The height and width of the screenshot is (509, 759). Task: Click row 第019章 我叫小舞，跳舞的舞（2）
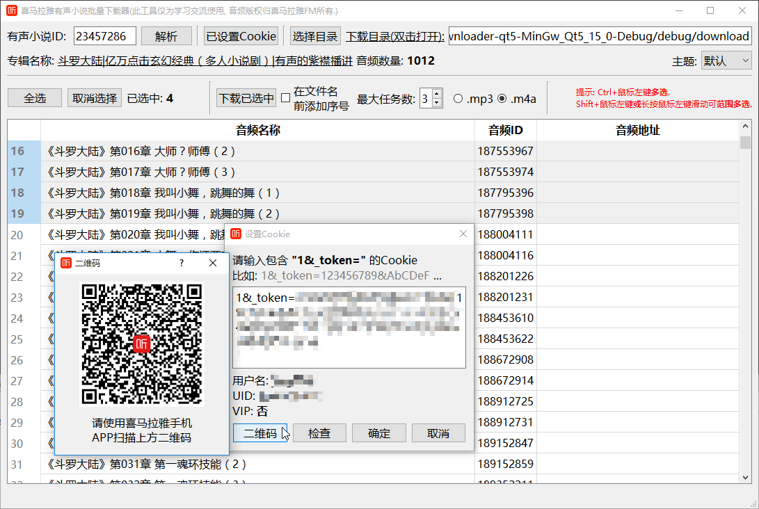[x=257, y=213]
